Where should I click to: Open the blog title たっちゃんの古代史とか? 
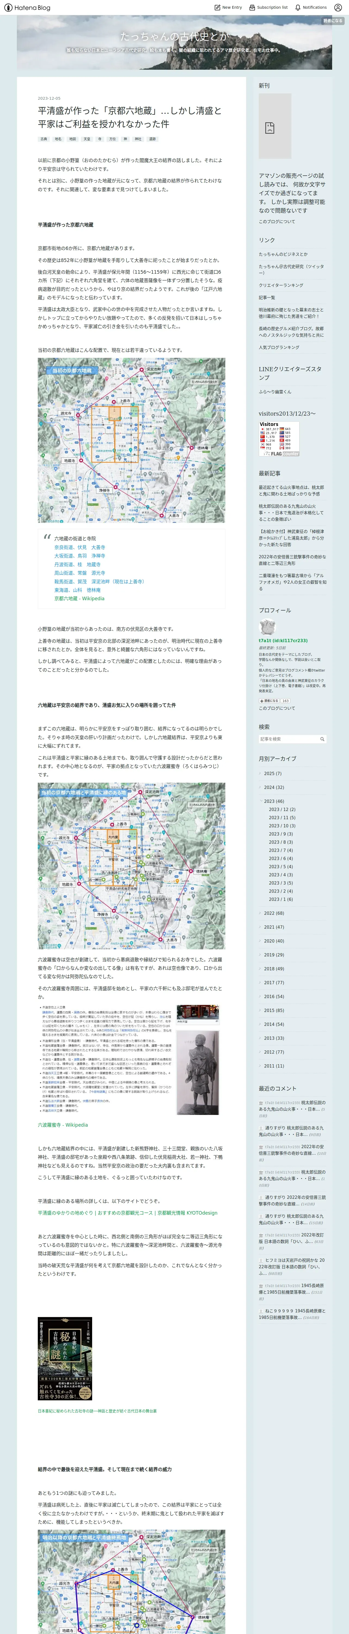coord(174,37)
